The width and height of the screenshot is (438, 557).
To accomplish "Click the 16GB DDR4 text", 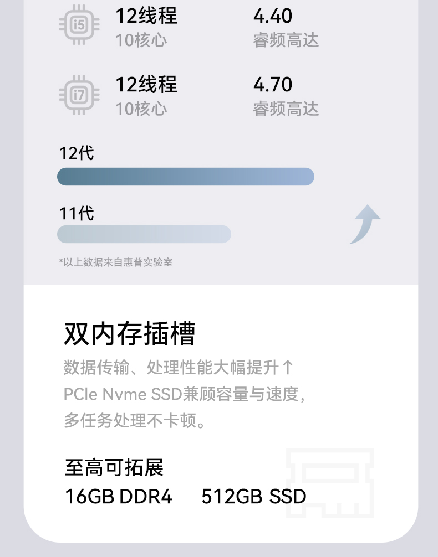I will [119, 497].
